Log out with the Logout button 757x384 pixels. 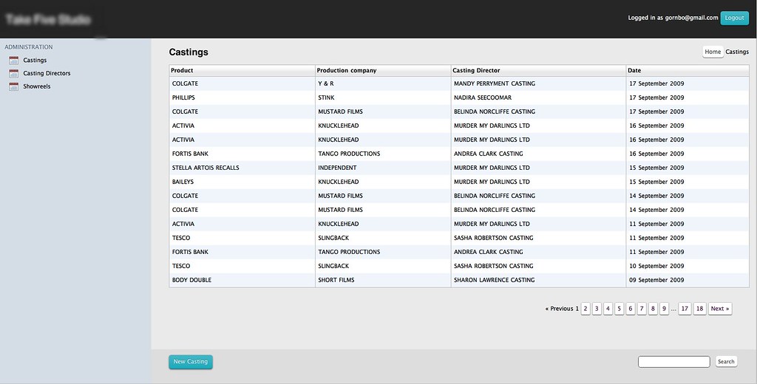tap(734, 18)
